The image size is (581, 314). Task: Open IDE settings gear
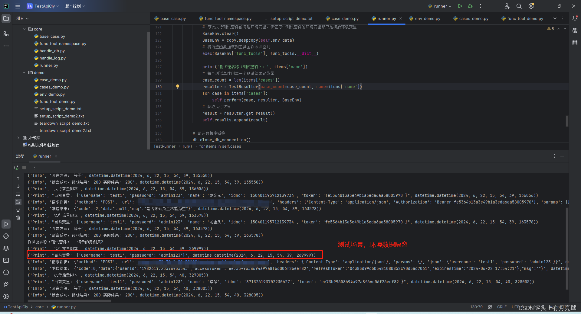[531, 6]
